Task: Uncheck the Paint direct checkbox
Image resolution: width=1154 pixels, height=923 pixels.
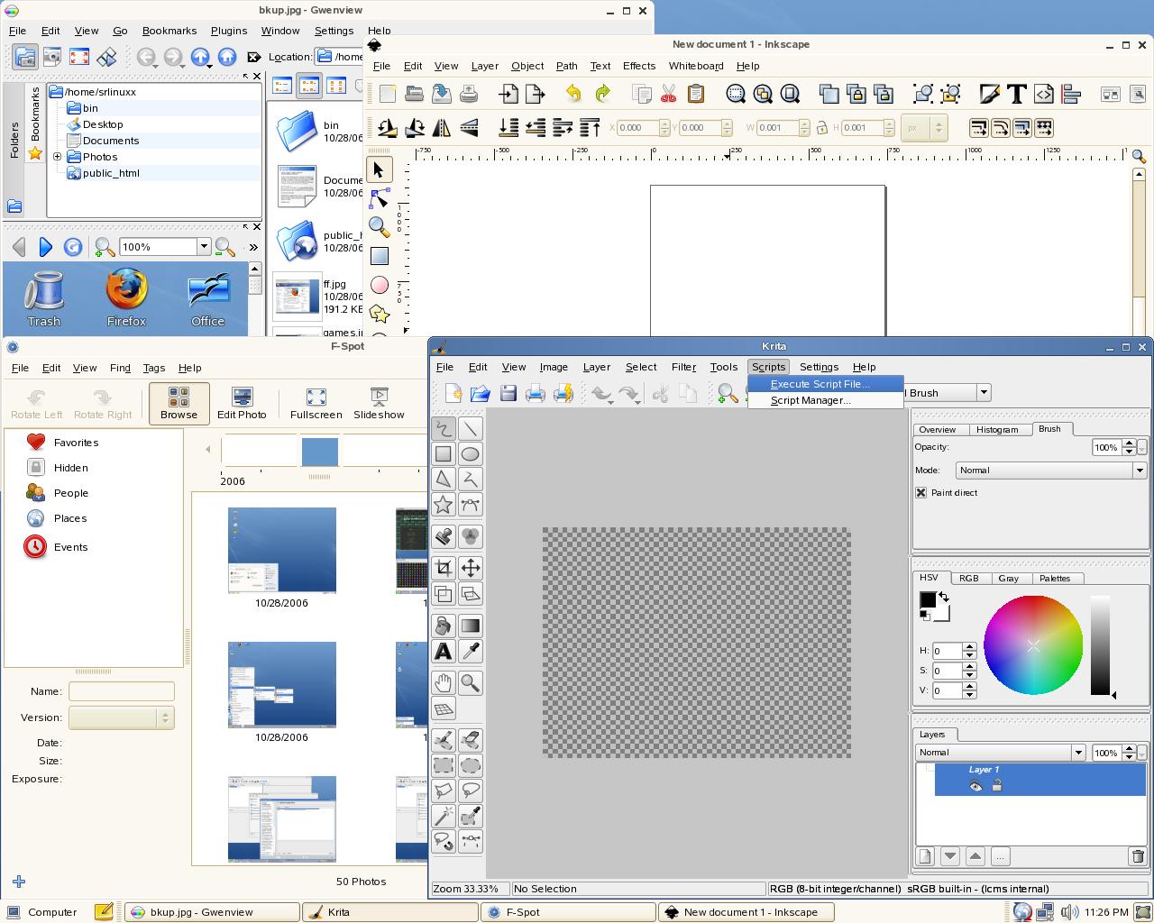Action: click(x=920, y=492)
